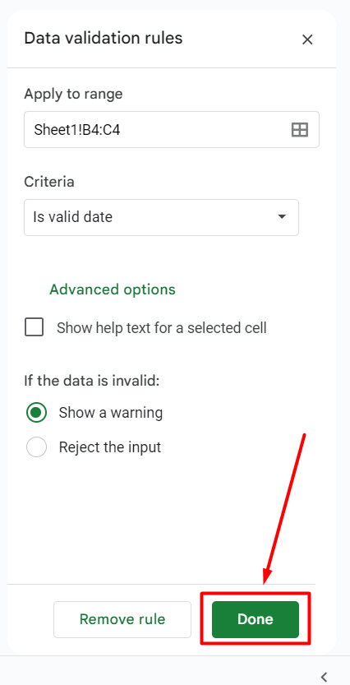Click the Apply to range label
The width and height of the screenshot is (350, 685).
tap(73, 94)
